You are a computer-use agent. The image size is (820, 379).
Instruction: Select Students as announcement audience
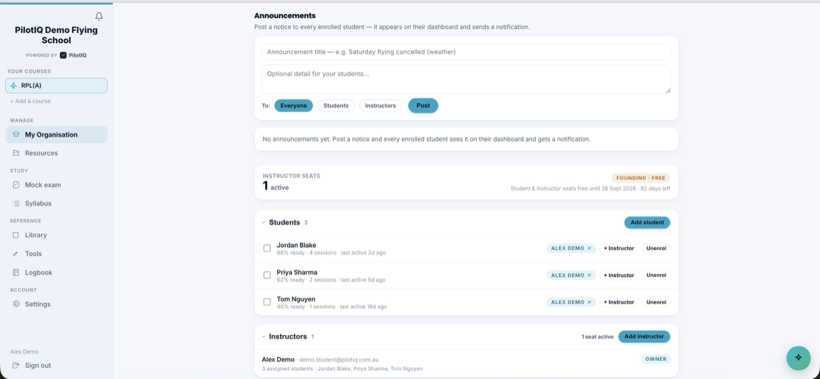point(336,106)
